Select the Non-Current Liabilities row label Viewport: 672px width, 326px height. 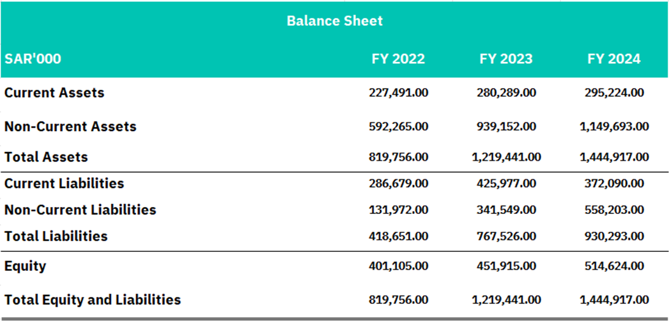(80, 210)
